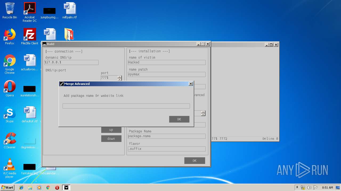Click OK button in Build window
This screenshot has width=341, height=191.
[194, 160]
